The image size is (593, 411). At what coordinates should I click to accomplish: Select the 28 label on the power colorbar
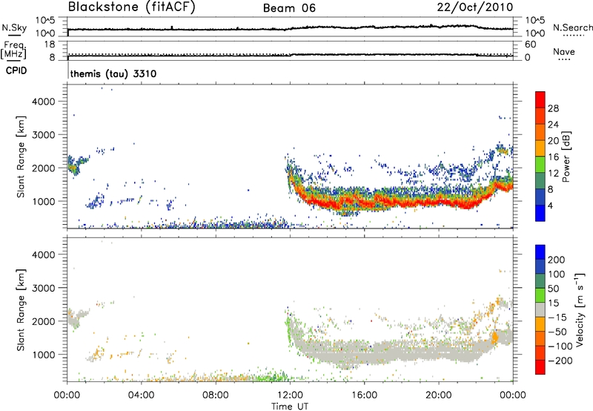[553, 108]
